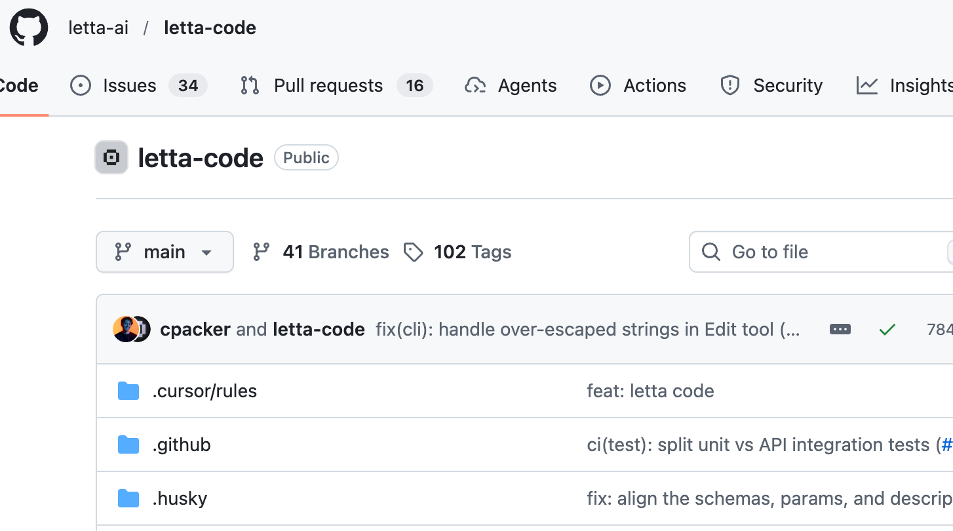This screenshot has height=531, width=953.
Task: Open the 'feat: letta code' commit
Action: (x=650, y=391)
